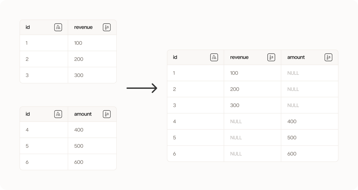358x190 pixels.
Task: Click the number type icon for revenue in merged table
Action: click(271, 57)
